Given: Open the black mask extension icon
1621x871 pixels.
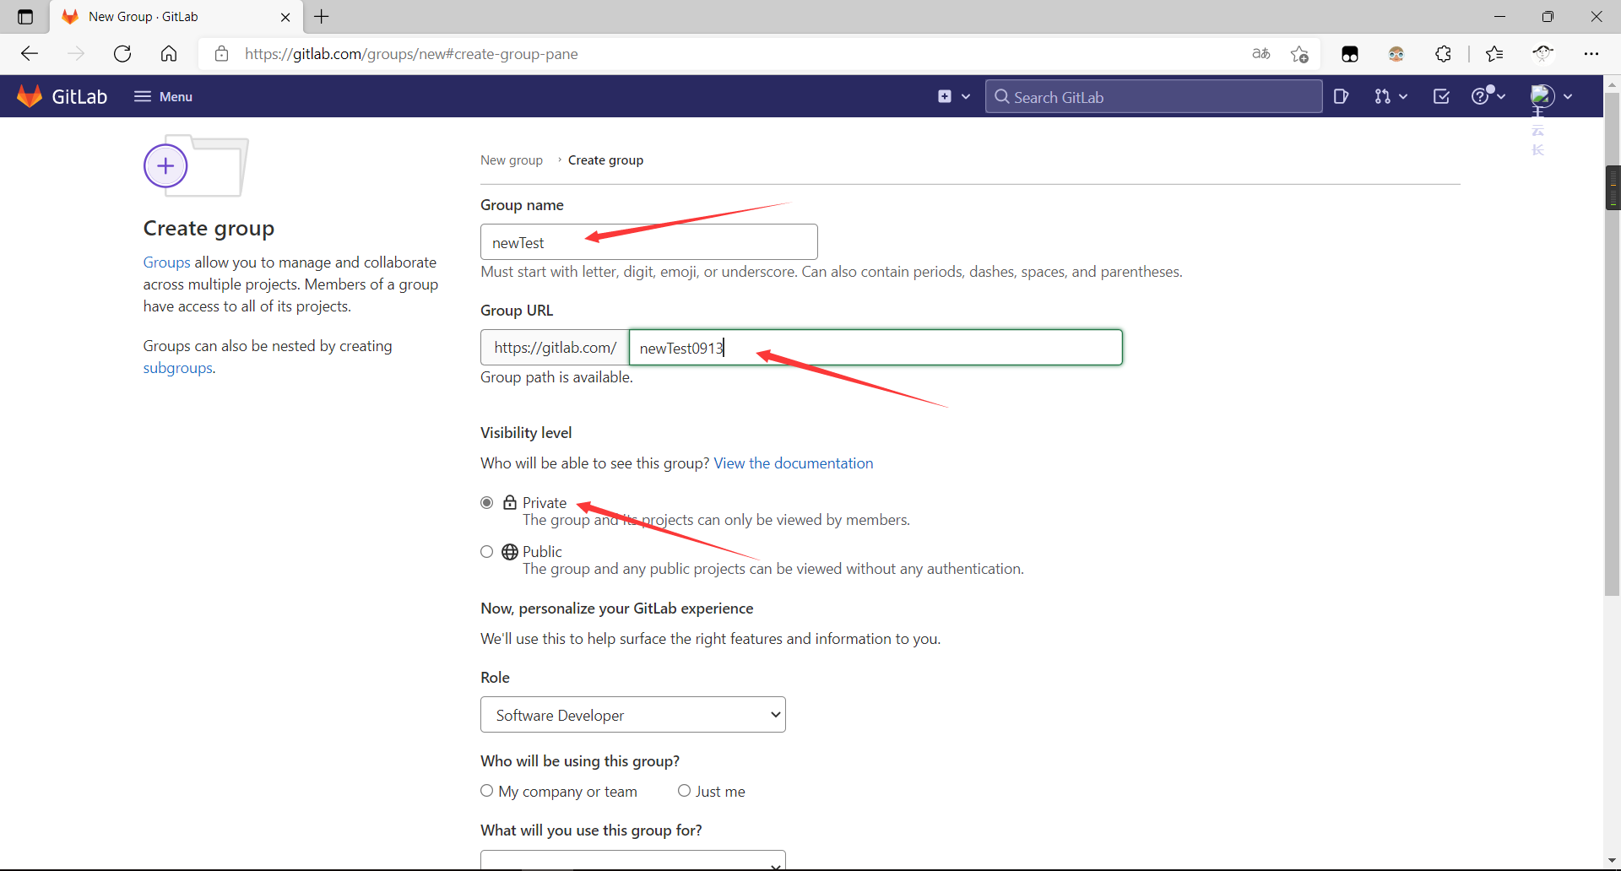Looking at the screenshot, I should [x=1350, y=54].
